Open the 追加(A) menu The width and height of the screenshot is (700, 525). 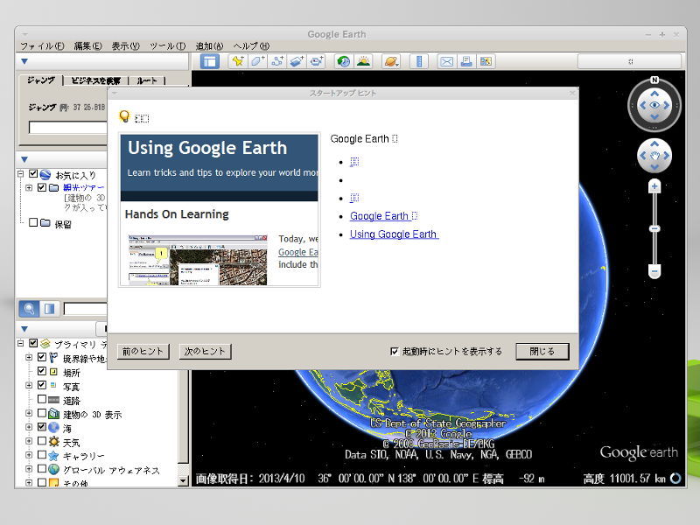click(x=209, y=46)
